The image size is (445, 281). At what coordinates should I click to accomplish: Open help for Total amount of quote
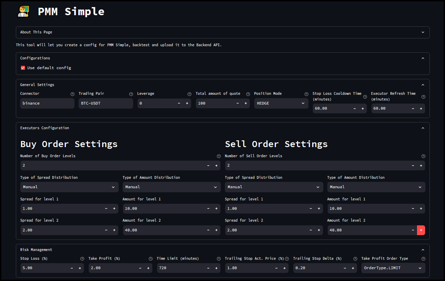pyautogui.click(x=248, y=94)
